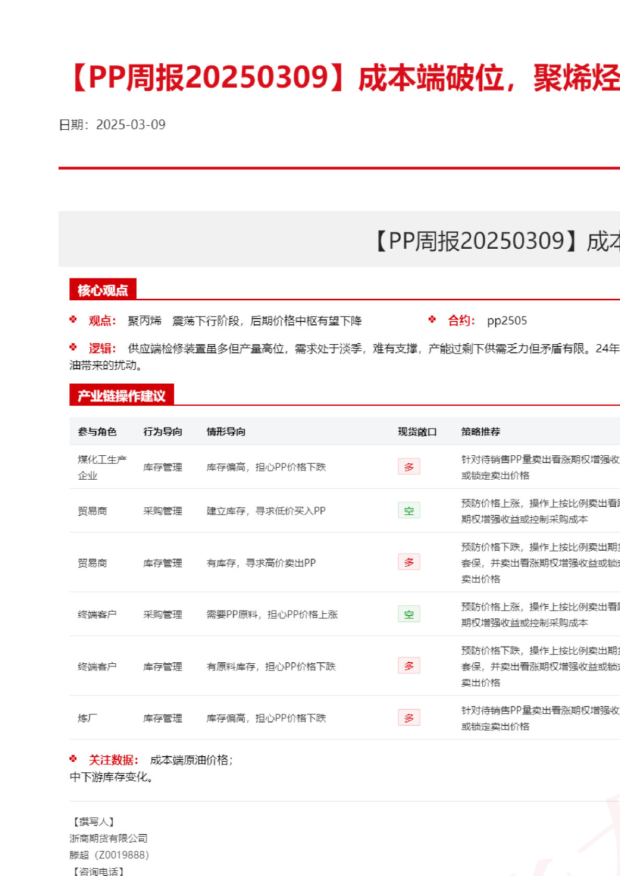Click the 策略推荐 column header
The image size is (620, 876).
(481, 432)
